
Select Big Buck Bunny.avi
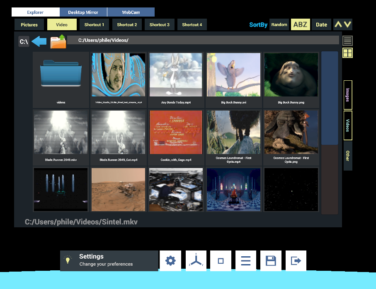point(233,80)
